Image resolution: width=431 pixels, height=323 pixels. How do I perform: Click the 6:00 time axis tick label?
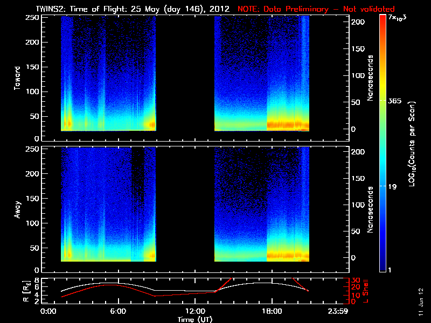click(119, 311)
